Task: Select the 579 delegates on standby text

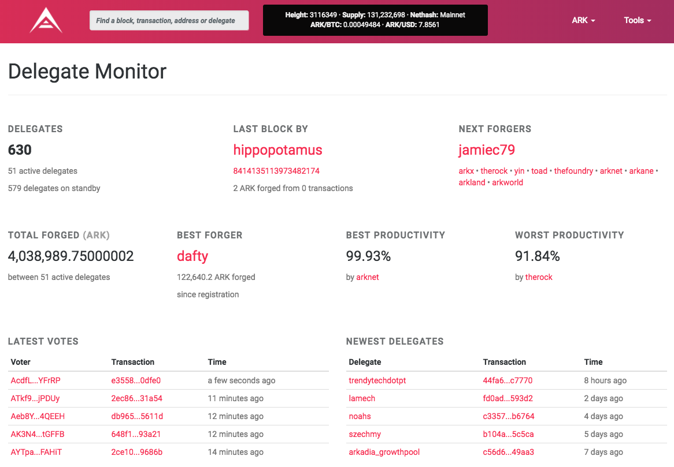Action: [x=54, y=188]
